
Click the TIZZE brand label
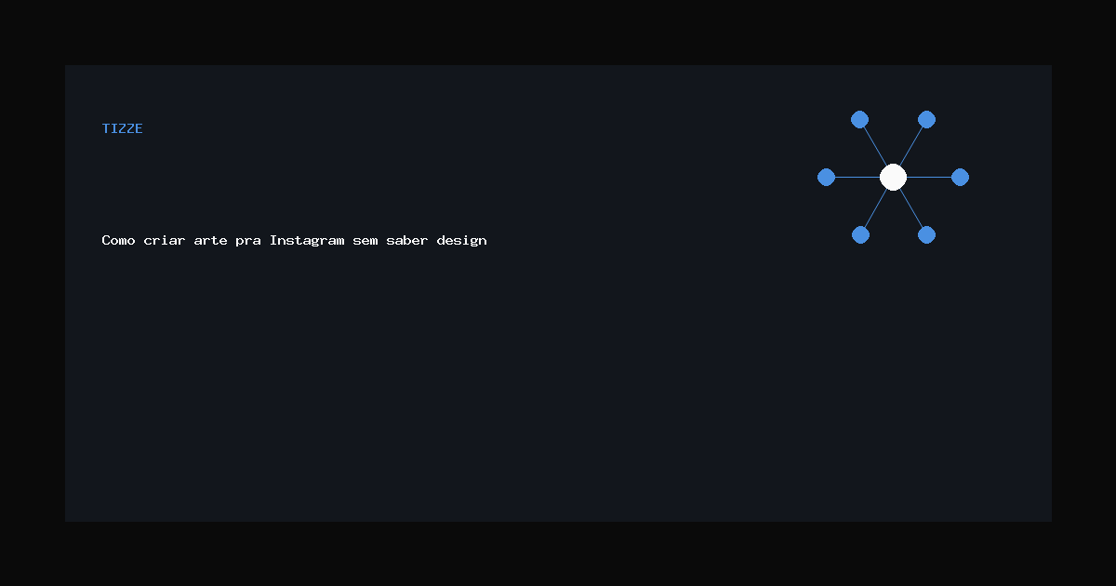[x=122, y=128]
